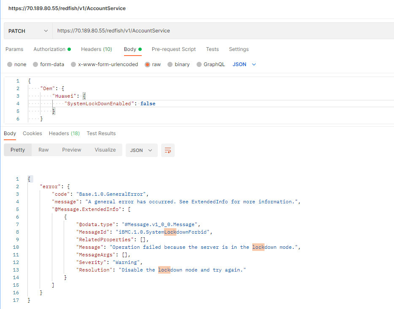The image size is (394, 309).
Task: Open the request Settings tab
Action: click(x=239, y=49)
